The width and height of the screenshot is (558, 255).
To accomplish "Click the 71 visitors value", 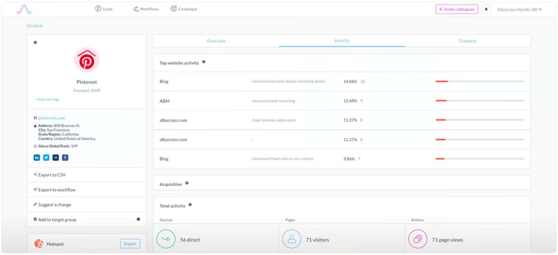I will tap(317, 240).
